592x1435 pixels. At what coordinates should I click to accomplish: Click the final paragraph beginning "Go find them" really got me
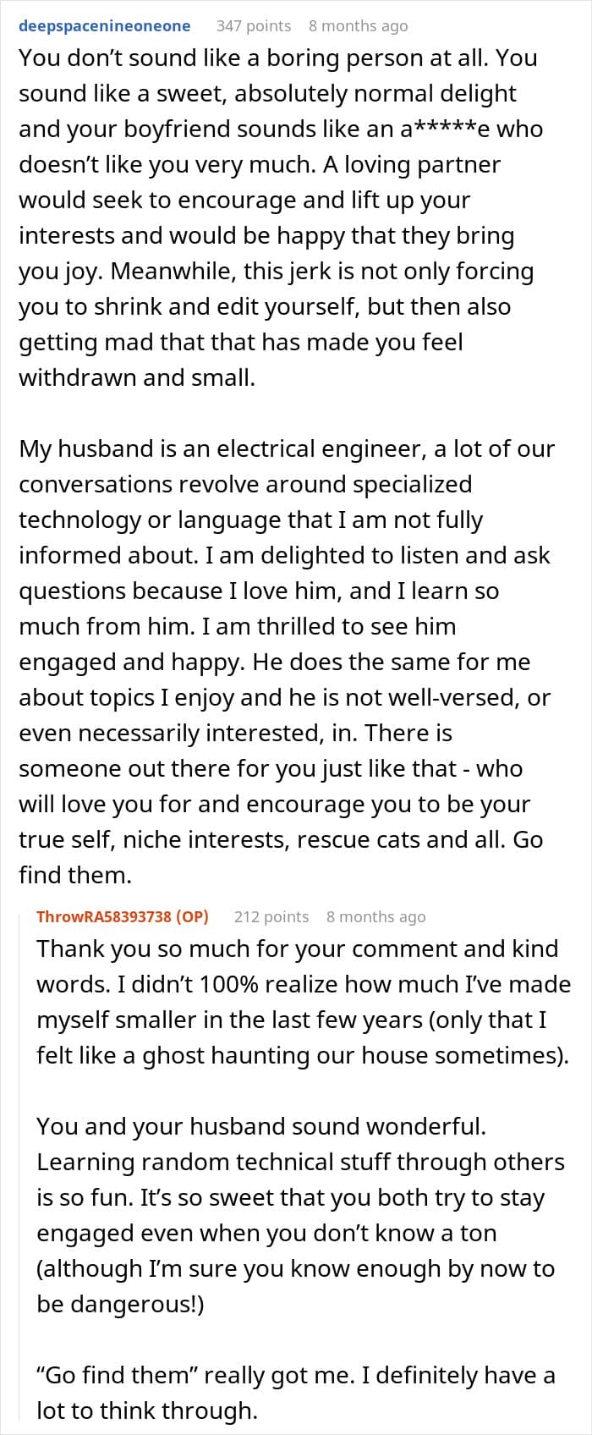click(296, 1393)
